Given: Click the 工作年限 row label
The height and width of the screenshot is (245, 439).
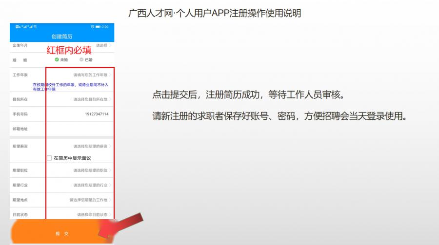Looking at the screenshot, I should (20, 75).
